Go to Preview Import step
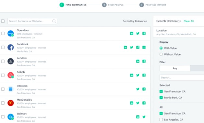Image resolution: width=204 pixels, height=123 pixels. [x=153, y=5]
